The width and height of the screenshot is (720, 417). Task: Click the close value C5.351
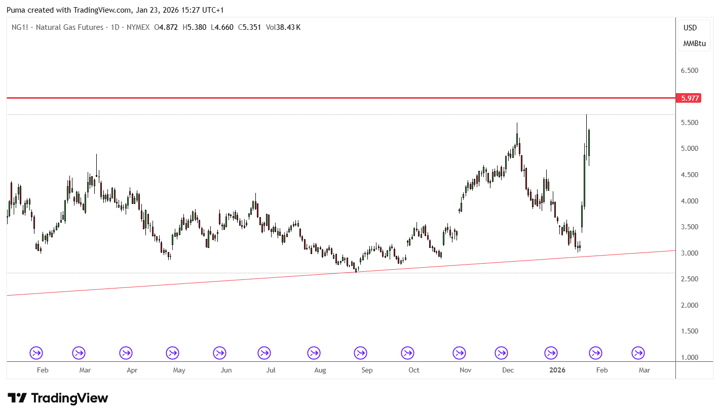(249, 27)
